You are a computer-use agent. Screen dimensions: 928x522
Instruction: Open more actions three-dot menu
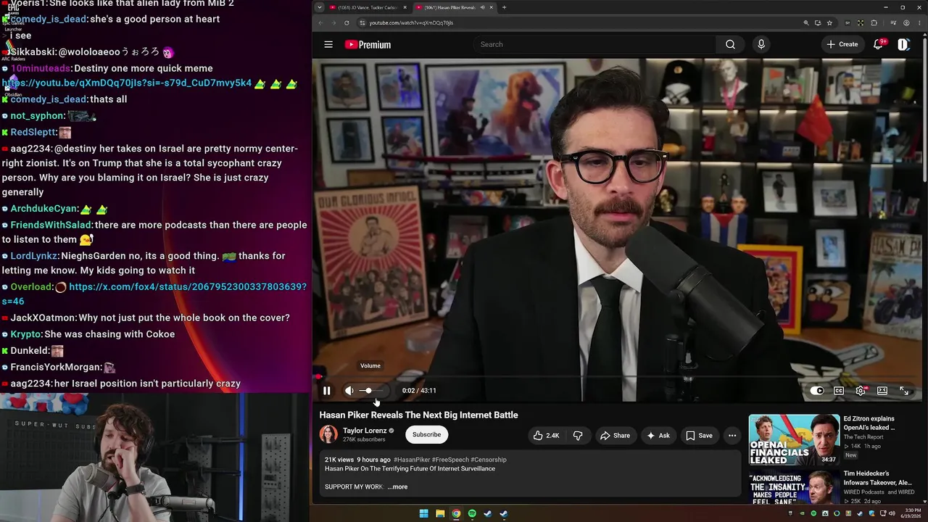(732, 435)
